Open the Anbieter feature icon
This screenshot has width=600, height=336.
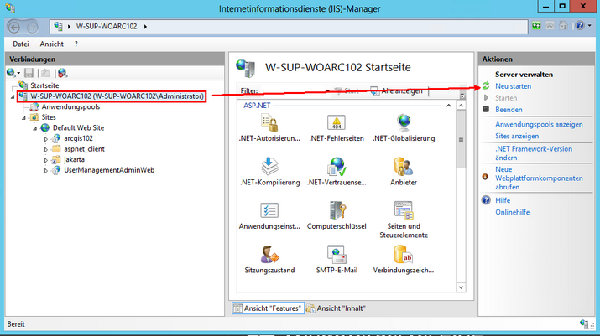404,167
